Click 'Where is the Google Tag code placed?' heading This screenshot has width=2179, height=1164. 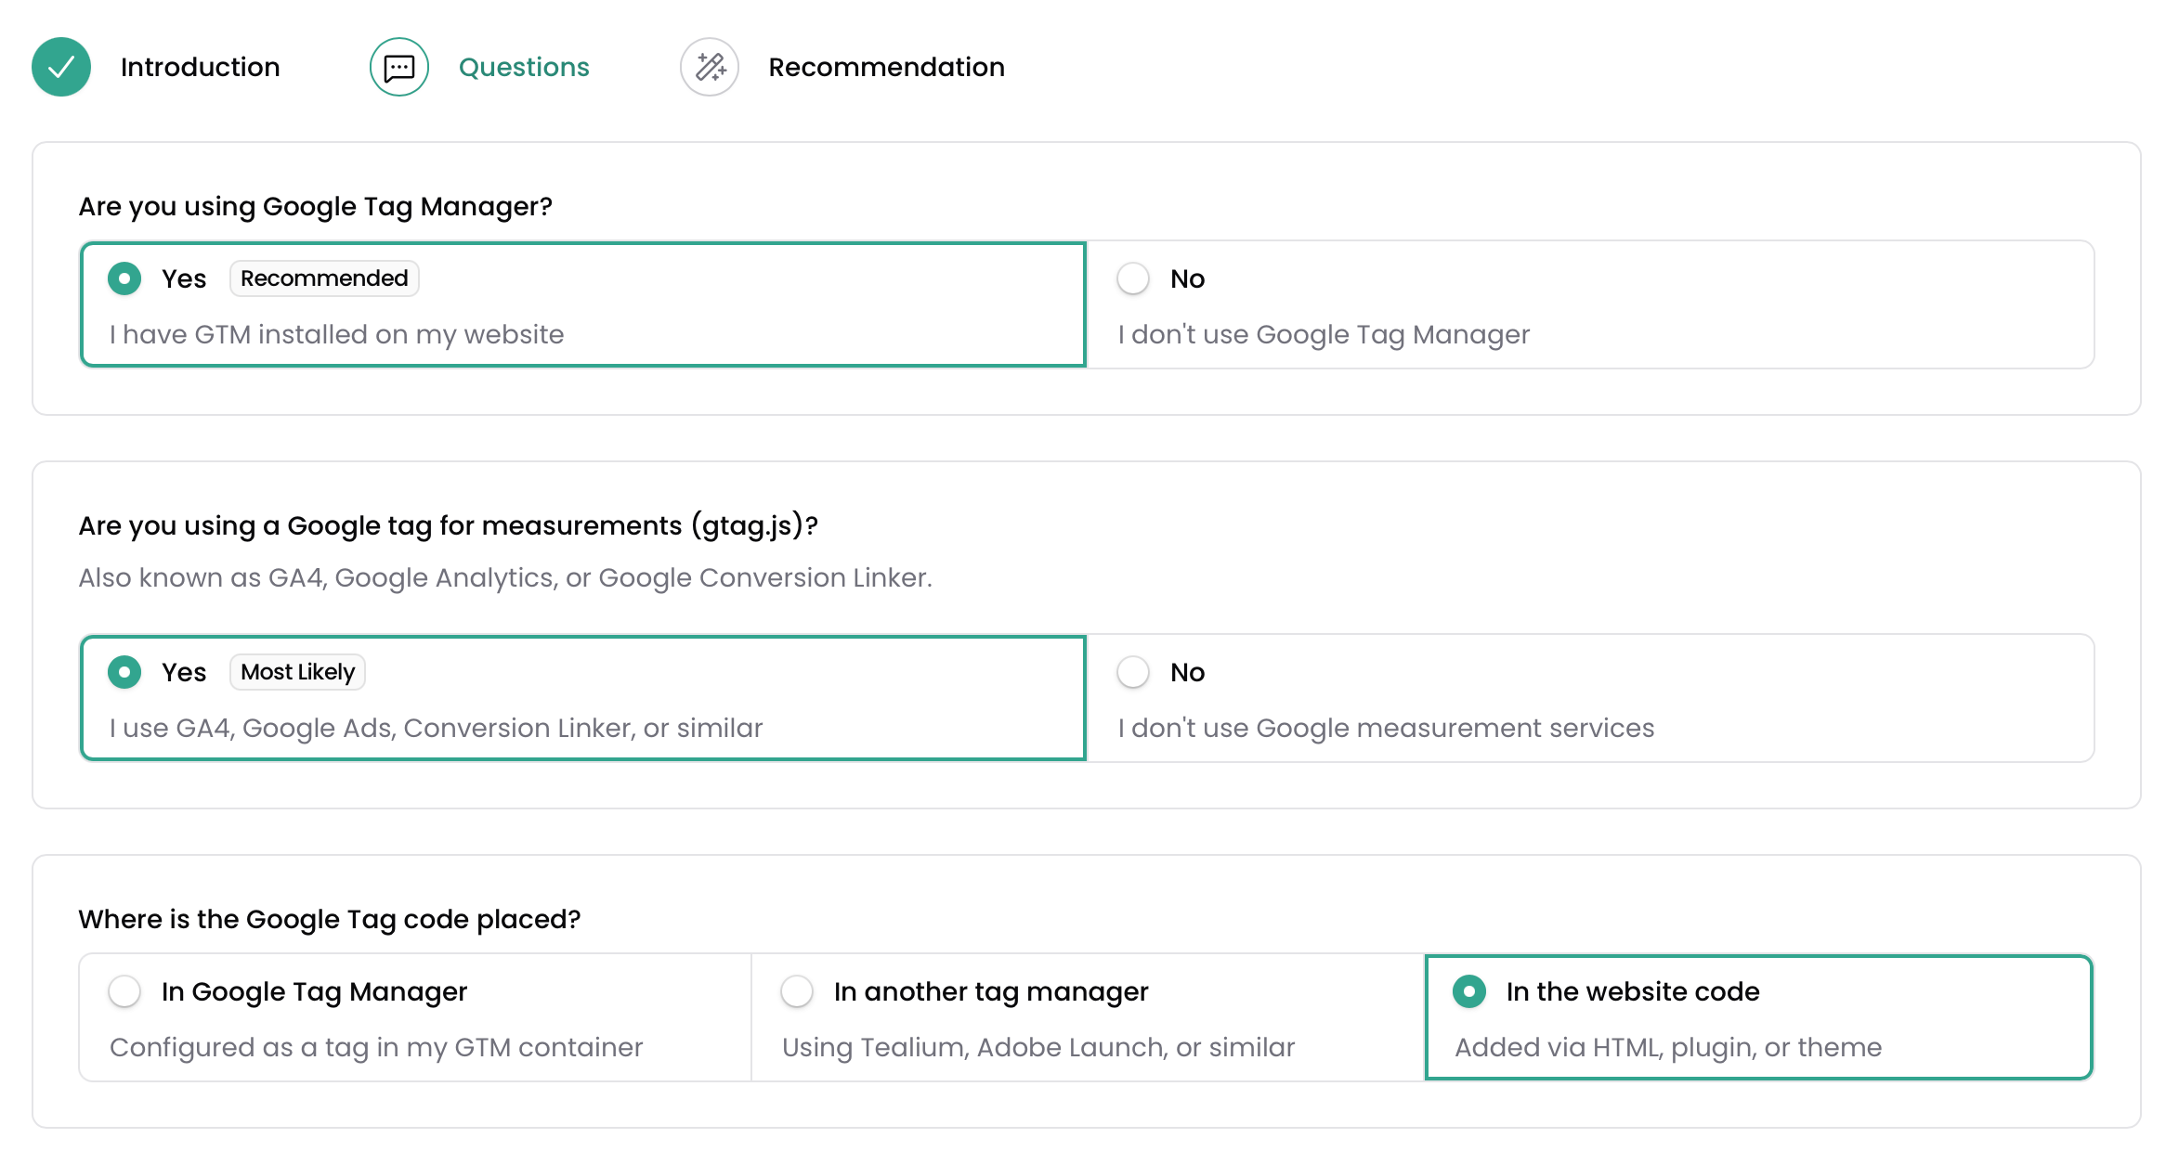(330, 919)
